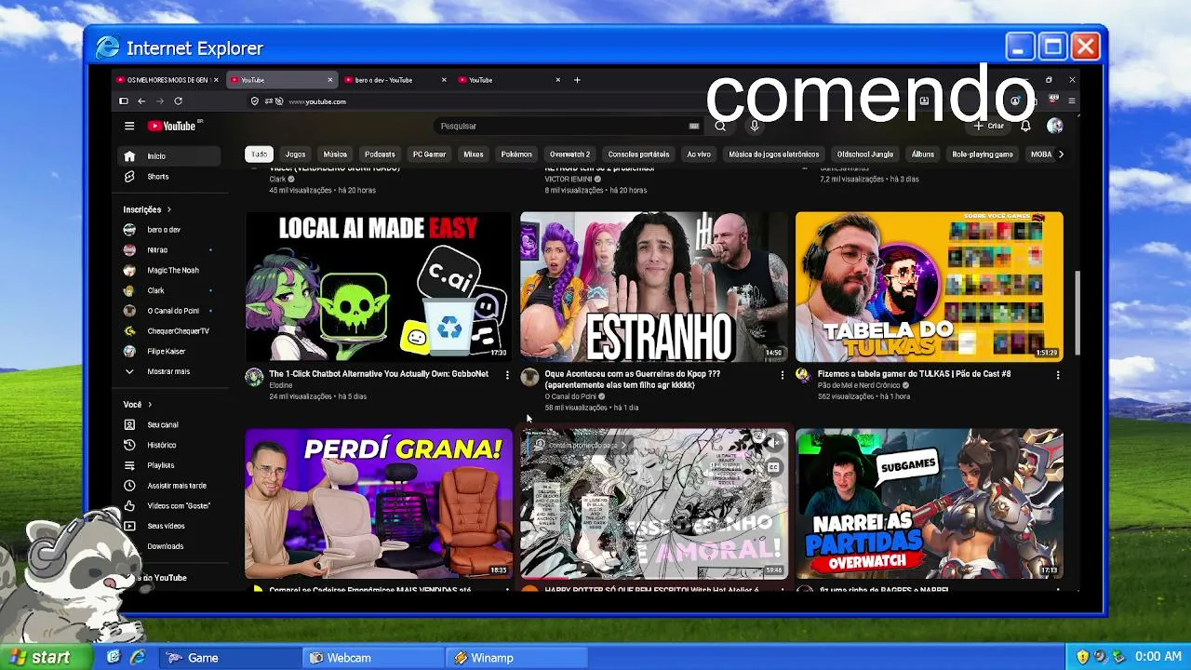
Task: Open the Game taskbar item
Action: (x=230, y=658)
